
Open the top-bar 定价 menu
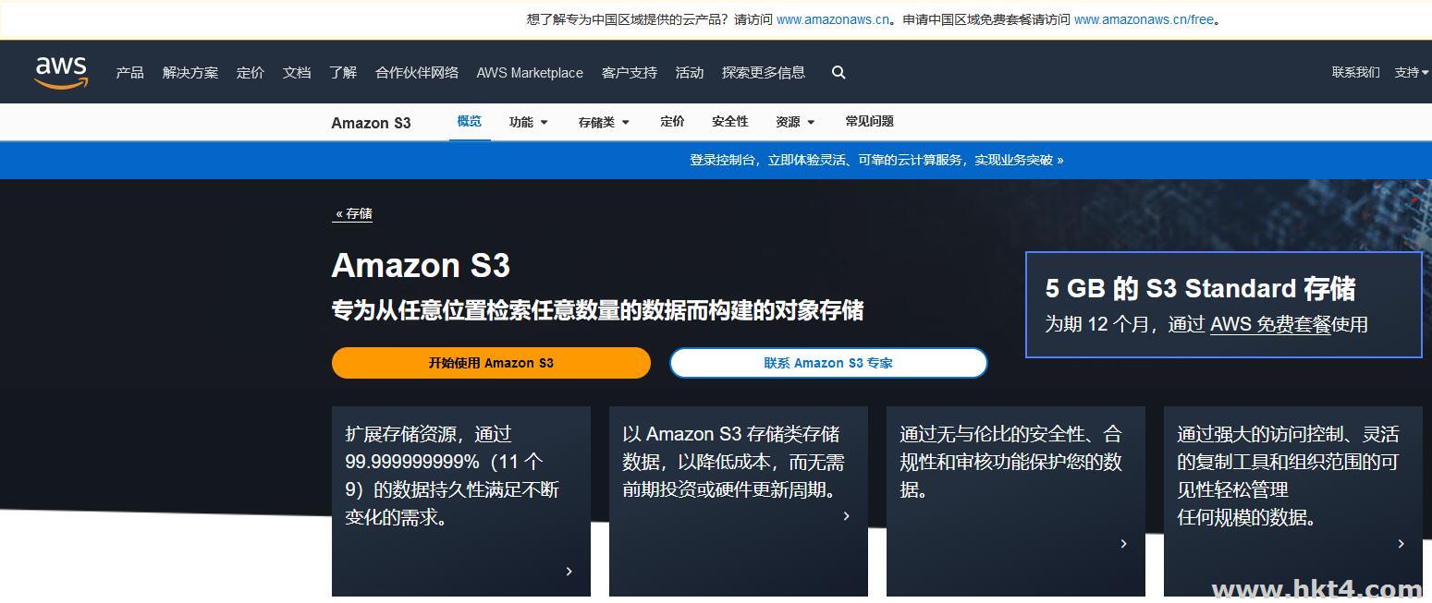[x=251, y=72]
